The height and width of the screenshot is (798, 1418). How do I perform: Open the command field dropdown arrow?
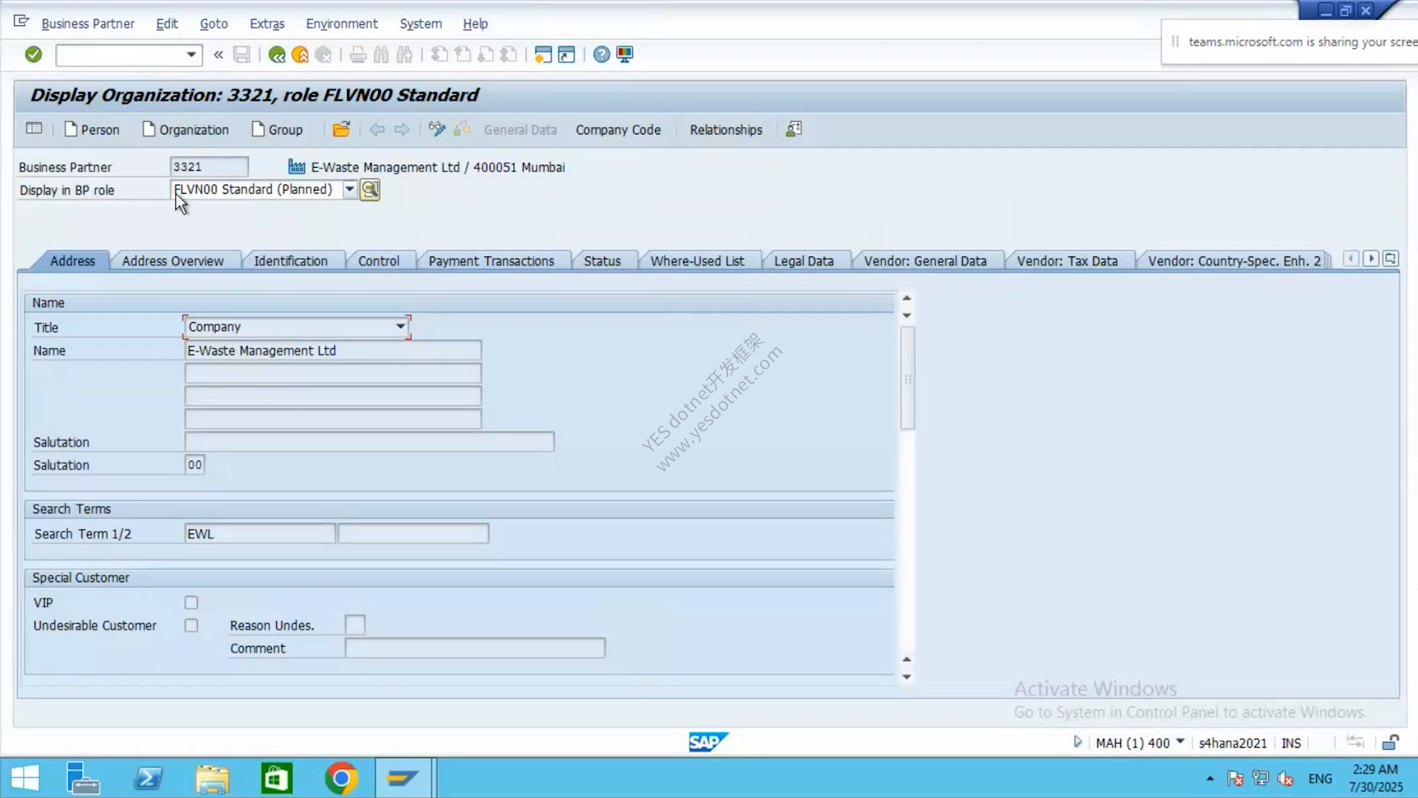pos(191,55)
